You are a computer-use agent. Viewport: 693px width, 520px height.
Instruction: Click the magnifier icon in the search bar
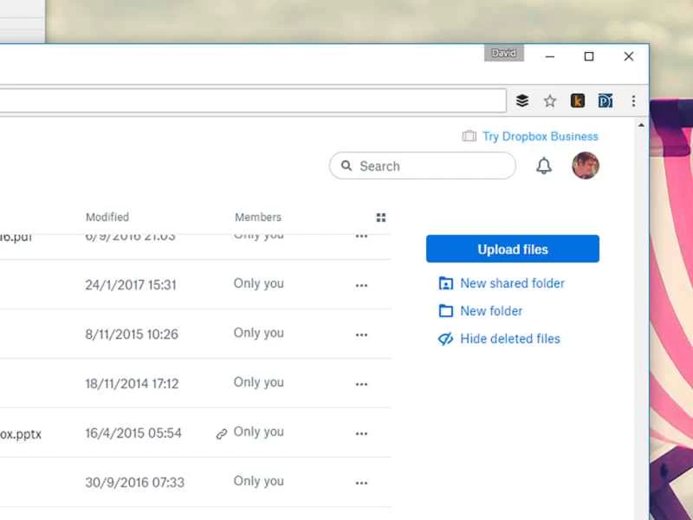tap(347, 166)
